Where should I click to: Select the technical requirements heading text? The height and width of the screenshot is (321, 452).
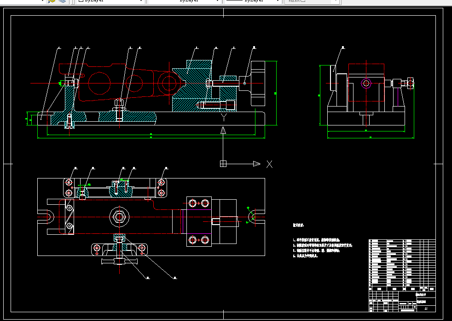[298, 225]
